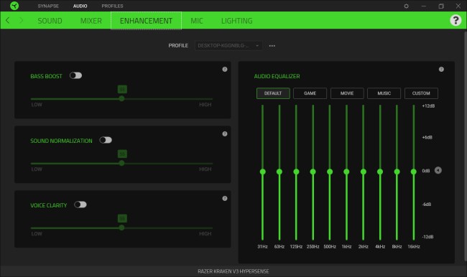The height and width of the screenshot is (277, 467).
Task: Click the +12dB scale label
Action: (428, 106)
